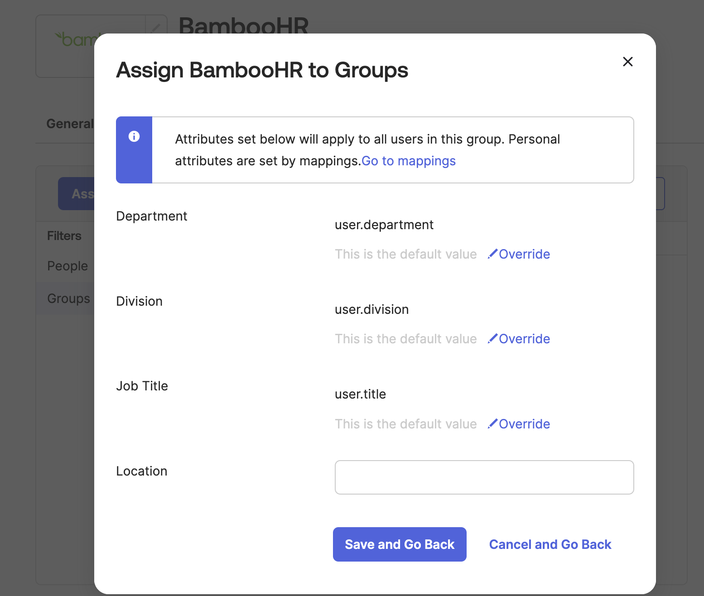Select the user.division value text
Screen dimensions: 704x596
click(x=371, y=309)
